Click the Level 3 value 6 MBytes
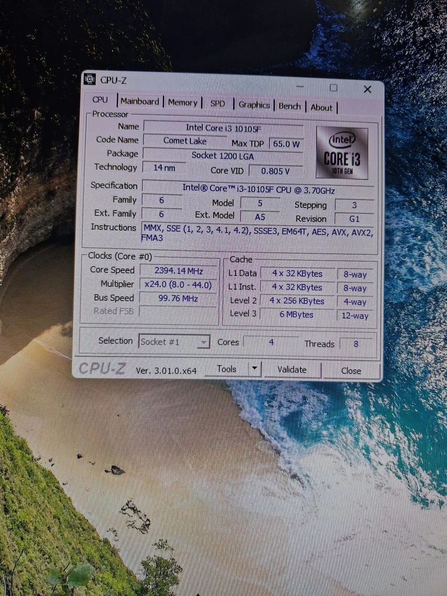Image resolution: width=447 pixels, height=596 pixels. pyautogui.click(x=297, y=314)
